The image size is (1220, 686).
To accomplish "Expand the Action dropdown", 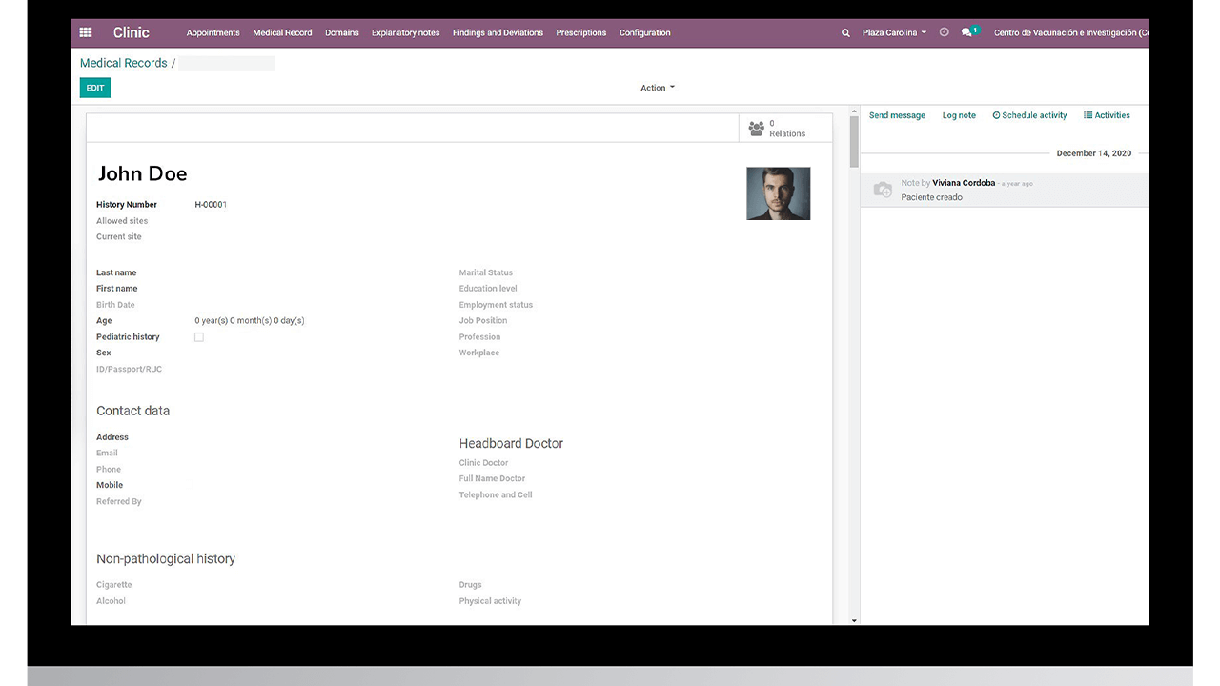I will (657, 88).
